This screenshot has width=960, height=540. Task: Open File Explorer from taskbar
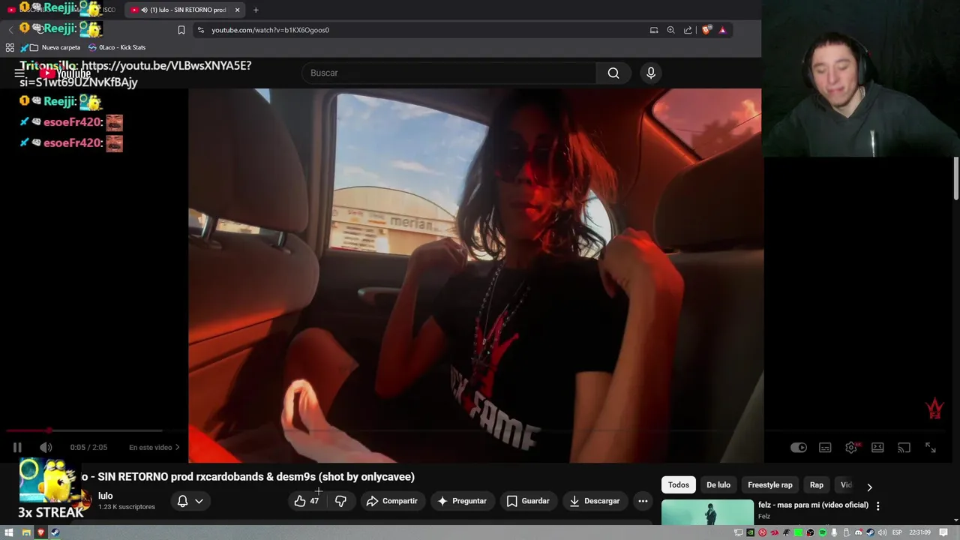pyautogui.click(x=26, y=532)
